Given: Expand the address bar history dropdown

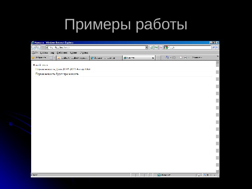Looking at the screenshot, I should [147, 47].
